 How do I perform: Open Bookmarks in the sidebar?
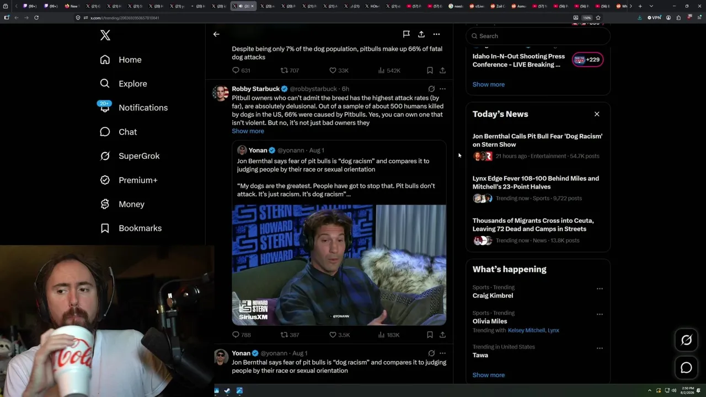(131, 228)
